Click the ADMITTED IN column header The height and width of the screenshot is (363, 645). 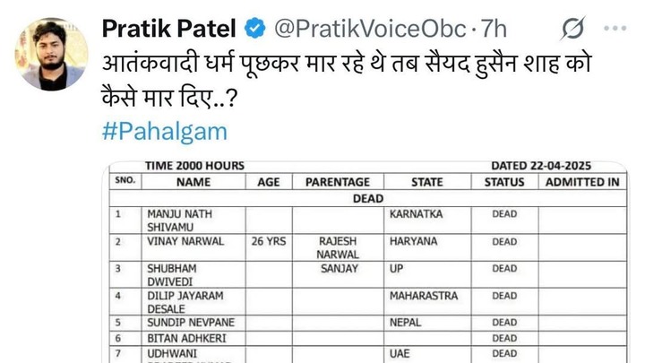[582, 182]
